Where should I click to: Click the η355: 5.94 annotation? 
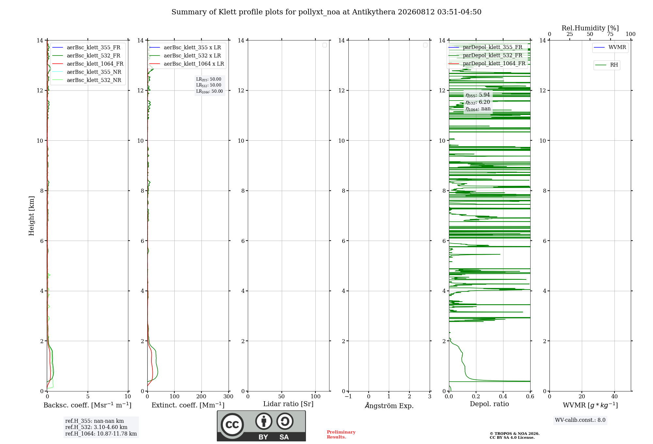478,95
